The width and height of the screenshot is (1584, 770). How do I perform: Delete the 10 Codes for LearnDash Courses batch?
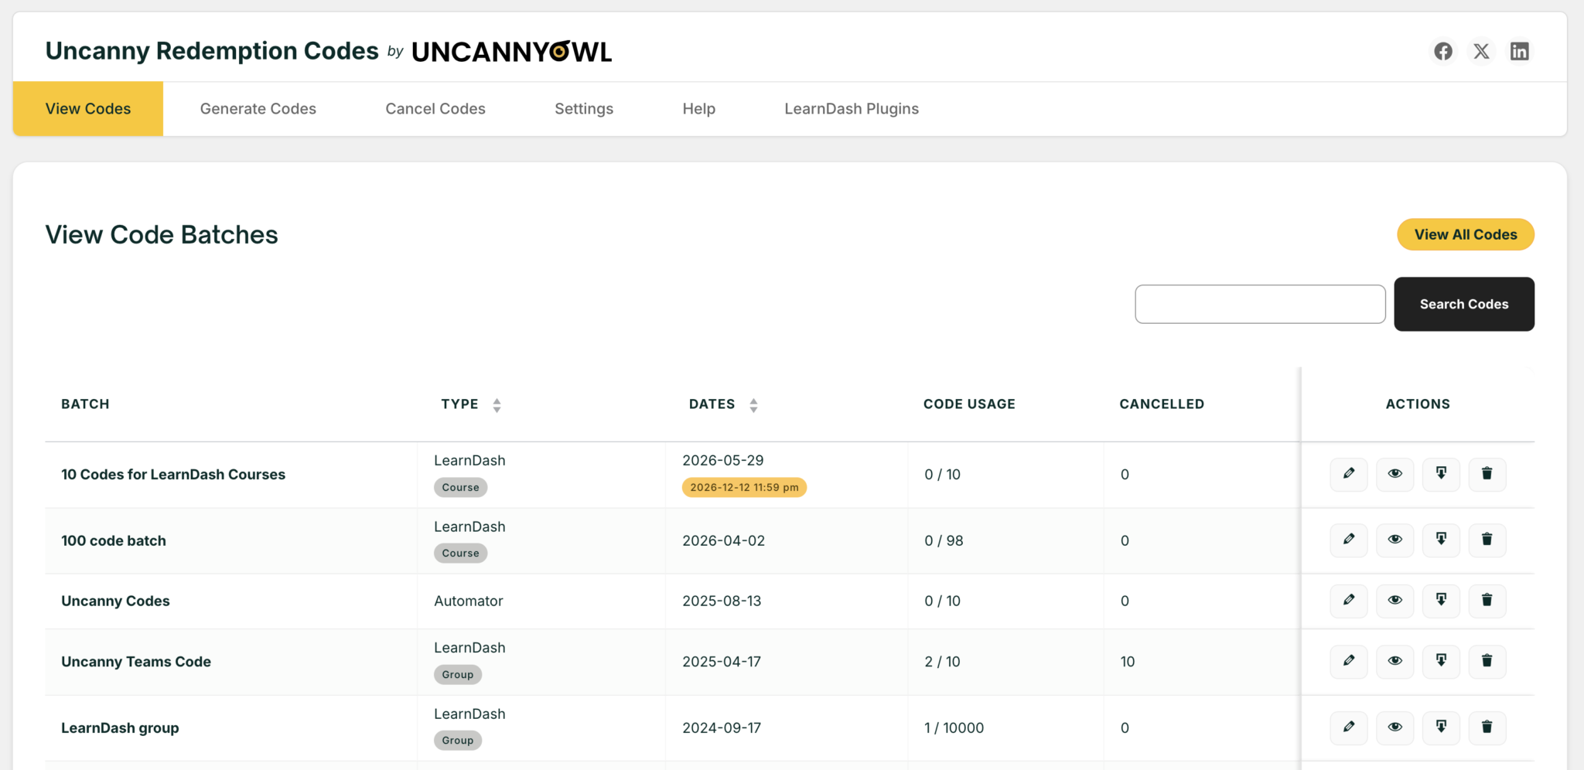[x=1487, y=474]
